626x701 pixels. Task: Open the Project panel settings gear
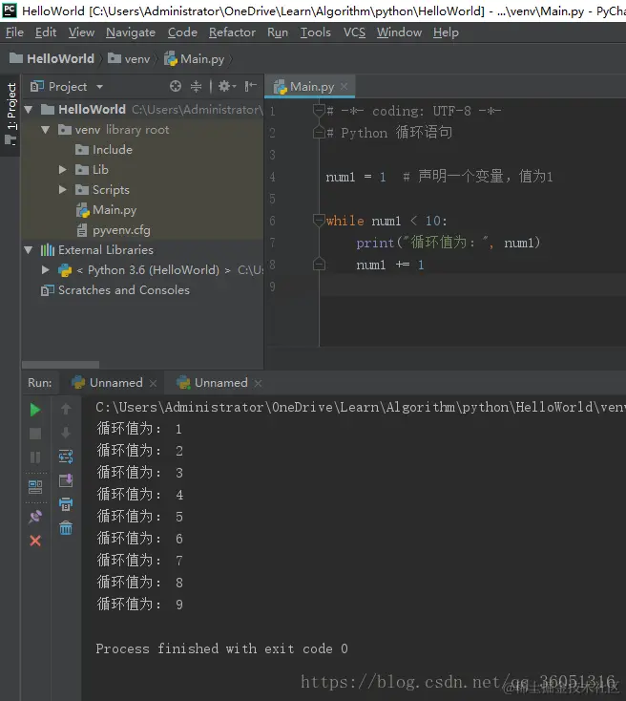click(x=227, y=86)
